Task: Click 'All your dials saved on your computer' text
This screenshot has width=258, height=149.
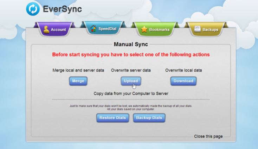Action: [x=131, y=109]
